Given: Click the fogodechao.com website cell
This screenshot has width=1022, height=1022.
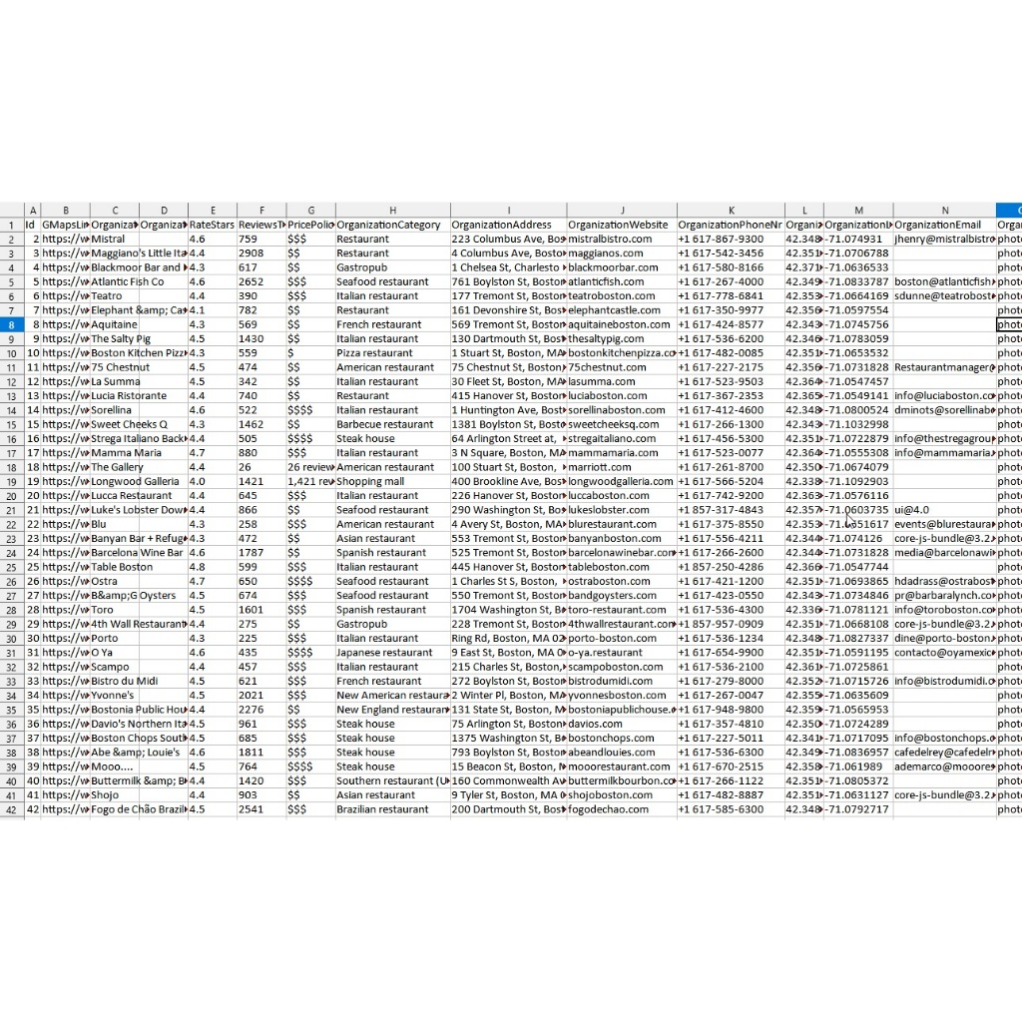Looking at the screenshot, I should pos(622,809).
